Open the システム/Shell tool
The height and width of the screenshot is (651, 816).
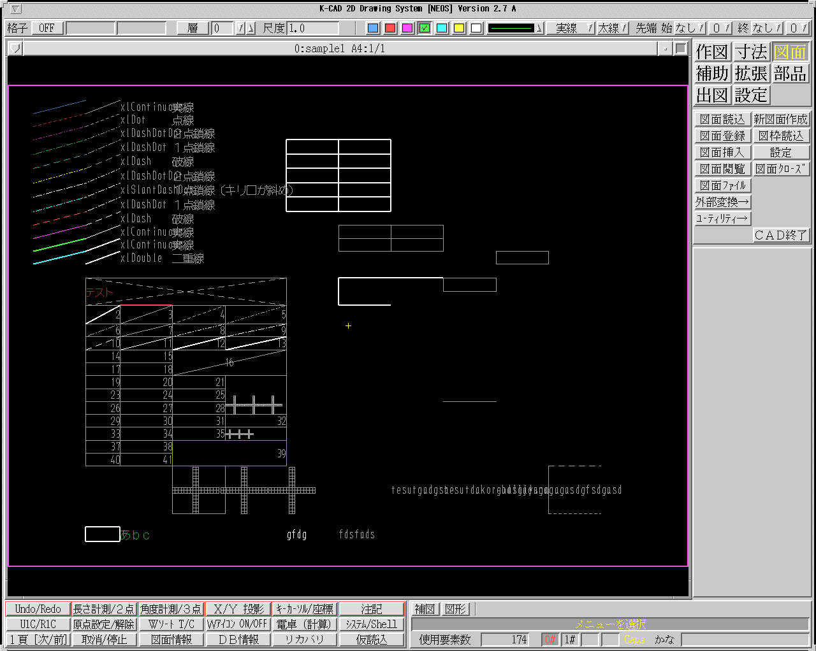pos(372,624)
